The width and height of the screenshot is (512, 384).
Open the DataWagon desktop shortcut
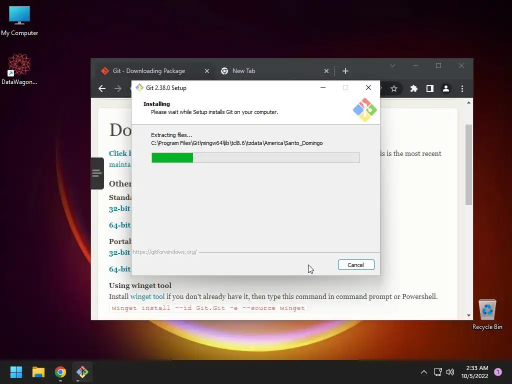(x=19, y=69)
